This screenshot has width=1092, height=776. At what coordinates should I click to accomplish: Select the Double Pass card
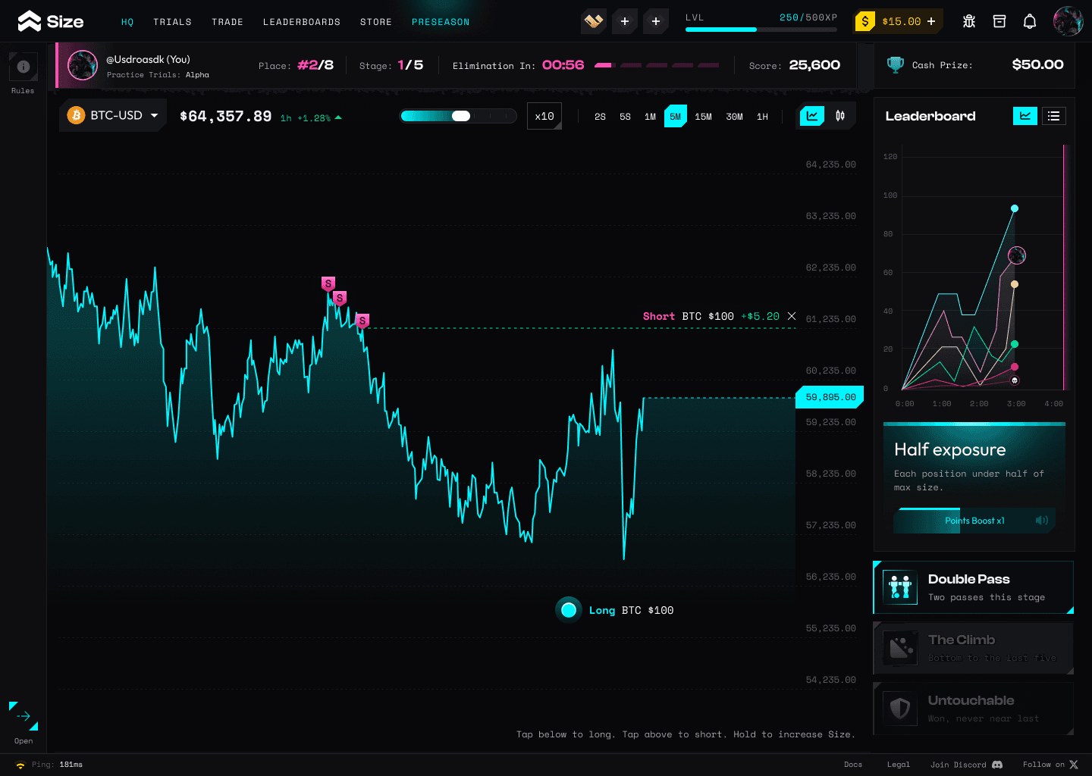click(x=974, y=587)
